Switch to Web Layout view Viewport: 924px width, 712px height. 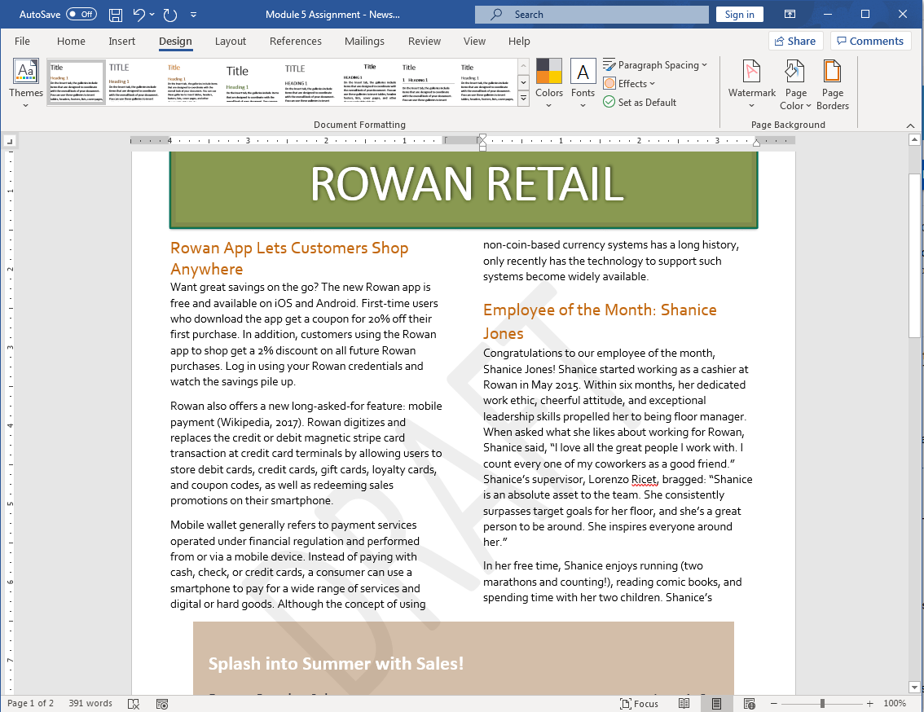tap(750, 704)
